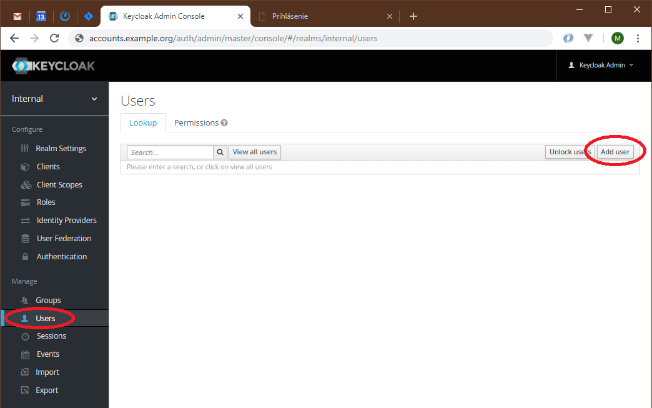Screen dimensions: 652x408
Task: Open the Jira diamond pinned tab
Action: coord(89,16)
